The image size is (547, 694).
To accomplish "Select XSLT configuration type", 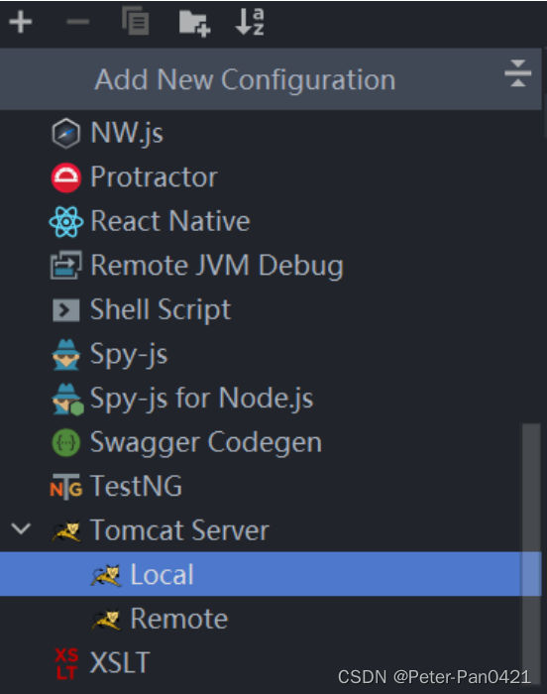I will click(x=120, y=662).
